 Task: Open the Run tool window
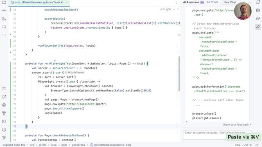click(x=4, y=97)
